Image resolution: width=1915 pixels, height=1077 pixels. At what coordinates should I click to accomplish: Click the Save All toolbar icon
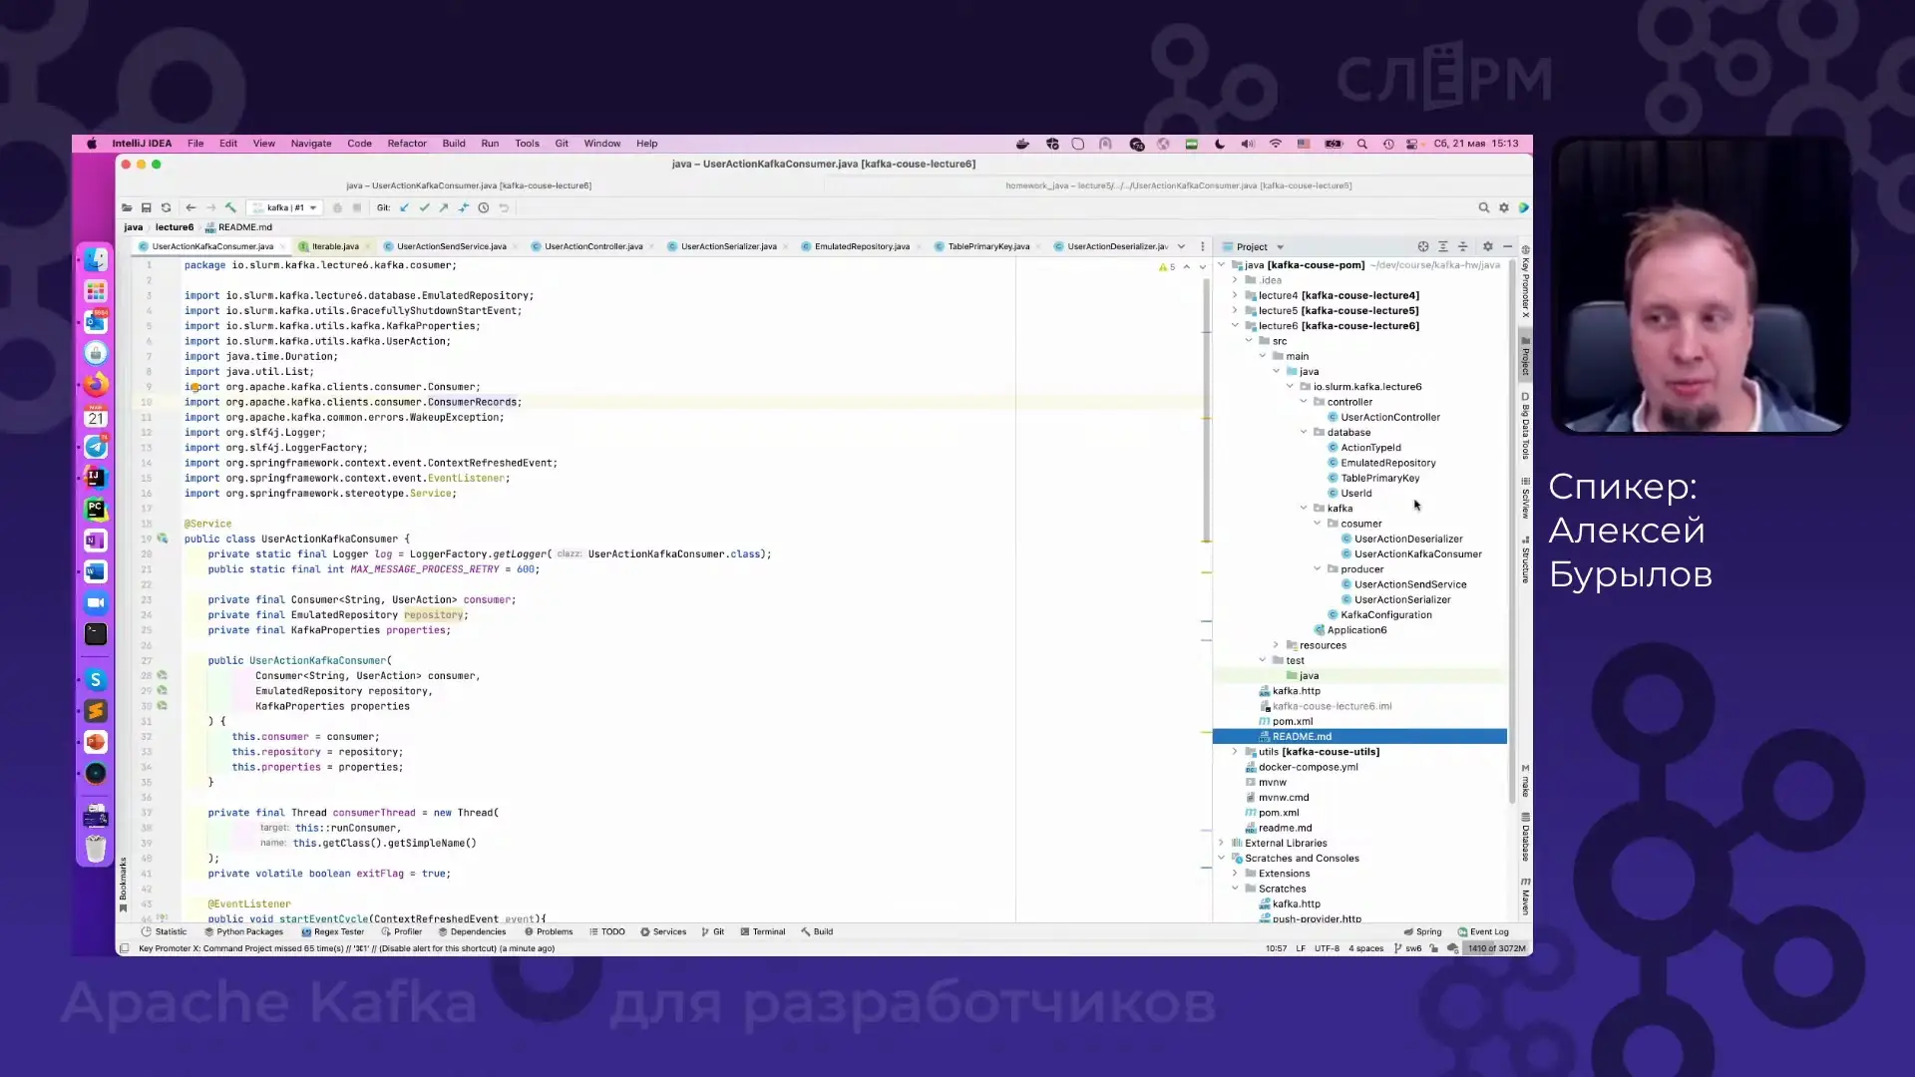coord(146,207)
